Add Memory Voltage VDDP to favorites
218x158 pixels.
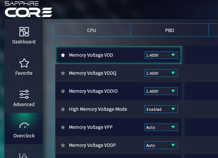[63, 145]
